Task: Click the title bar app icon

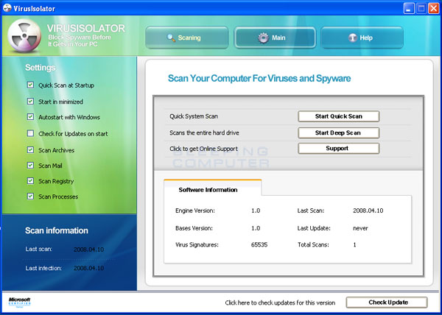Action: 7,8
